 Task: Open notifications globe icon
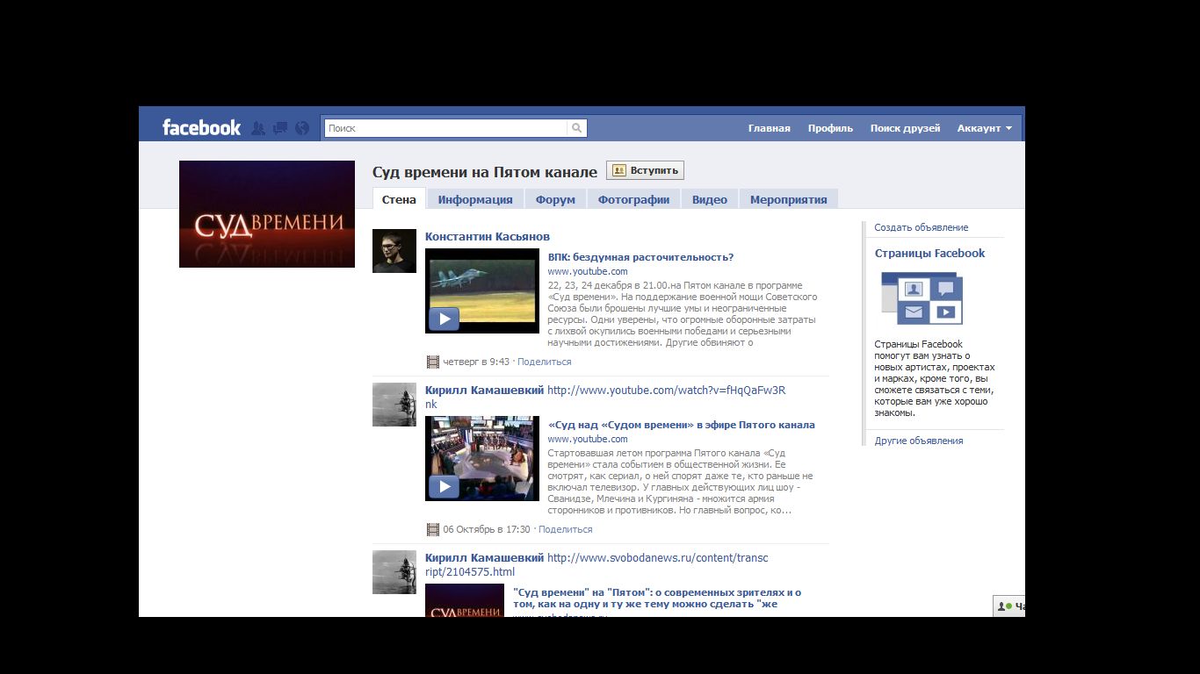pos(302,128)
